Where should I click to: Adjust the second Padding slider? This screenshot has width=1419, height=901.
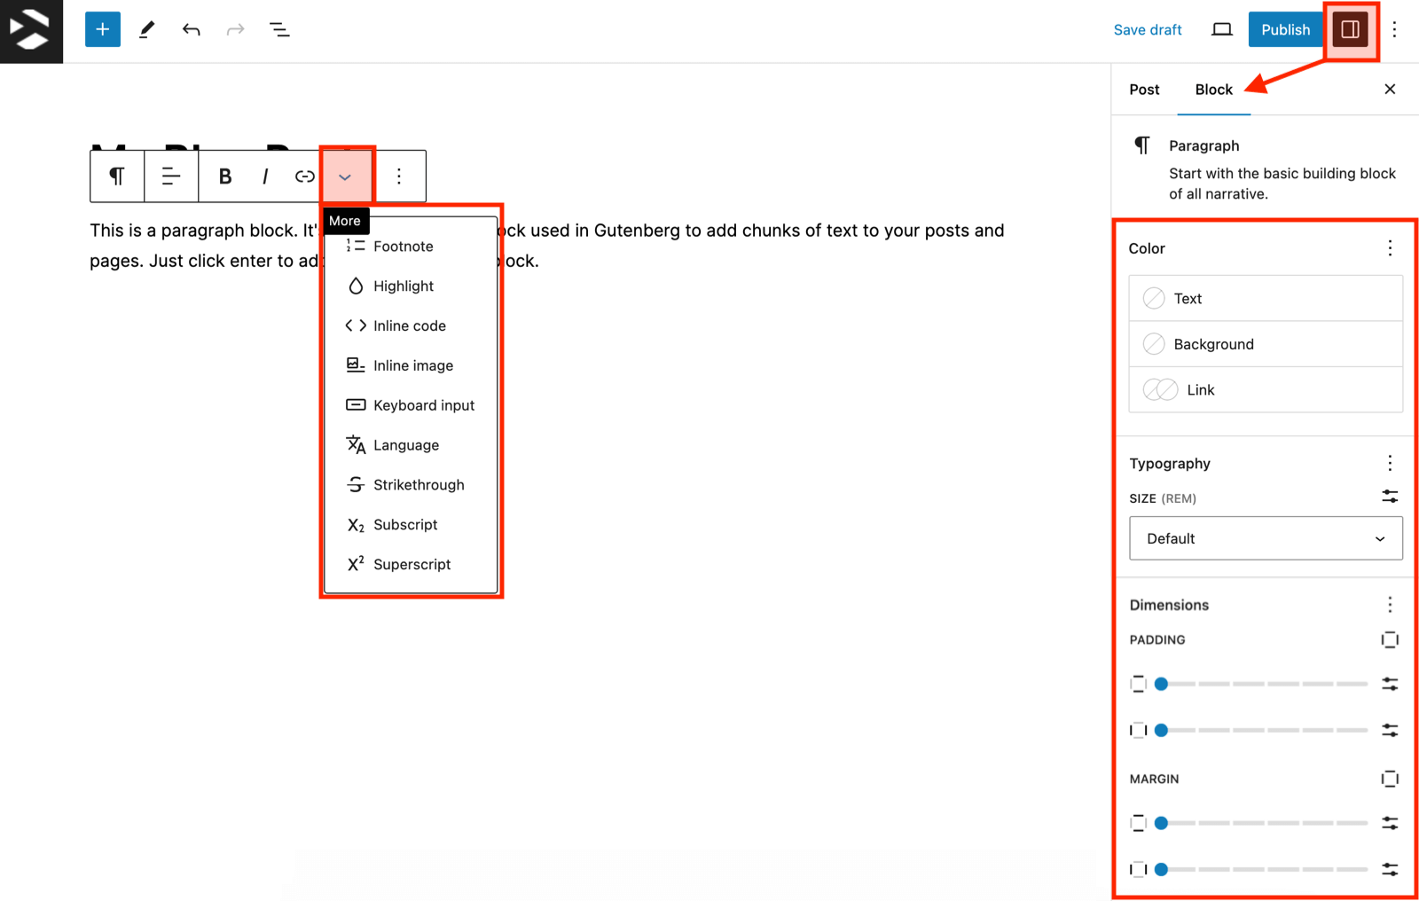point(1264,730)
